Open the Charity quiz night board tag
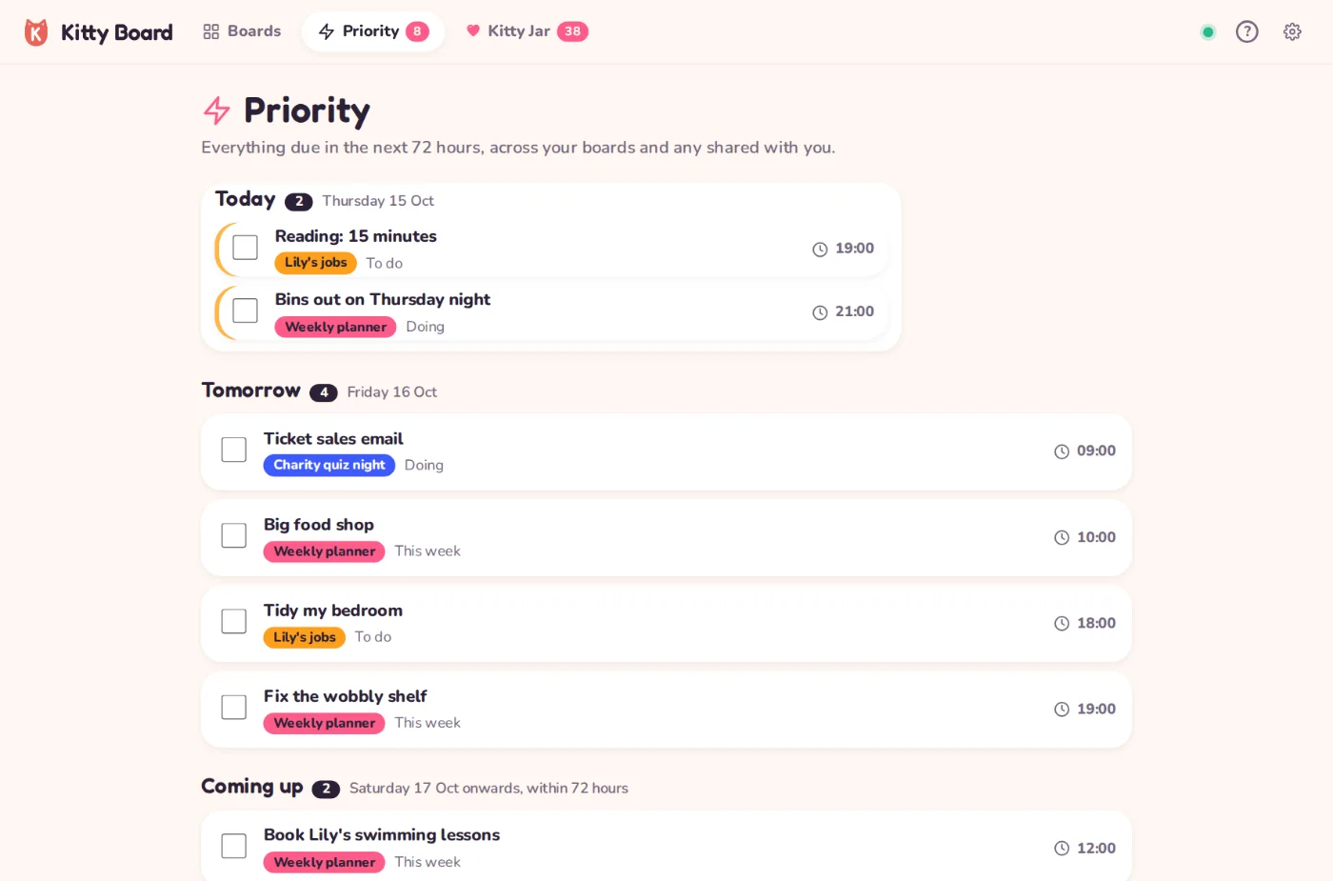The image size is (1333, 881). click(x=329, y=465)
